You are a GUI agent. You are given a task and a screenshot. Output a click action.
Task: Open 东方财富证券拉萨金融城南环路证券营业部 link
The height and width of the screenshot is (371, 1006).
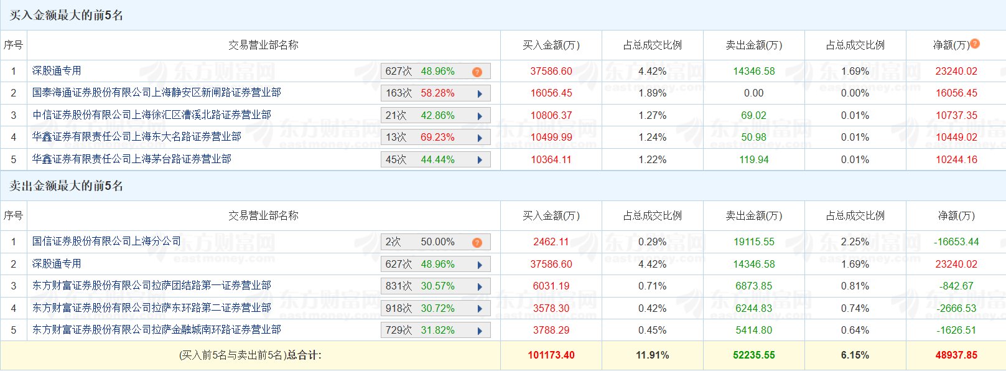pyautogui.click(x=157, y=330)
